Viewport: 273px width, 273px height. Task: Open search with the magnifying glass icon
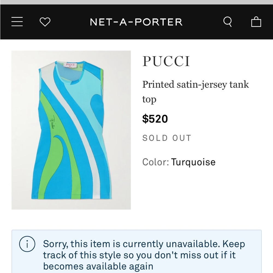pos(227,22)
